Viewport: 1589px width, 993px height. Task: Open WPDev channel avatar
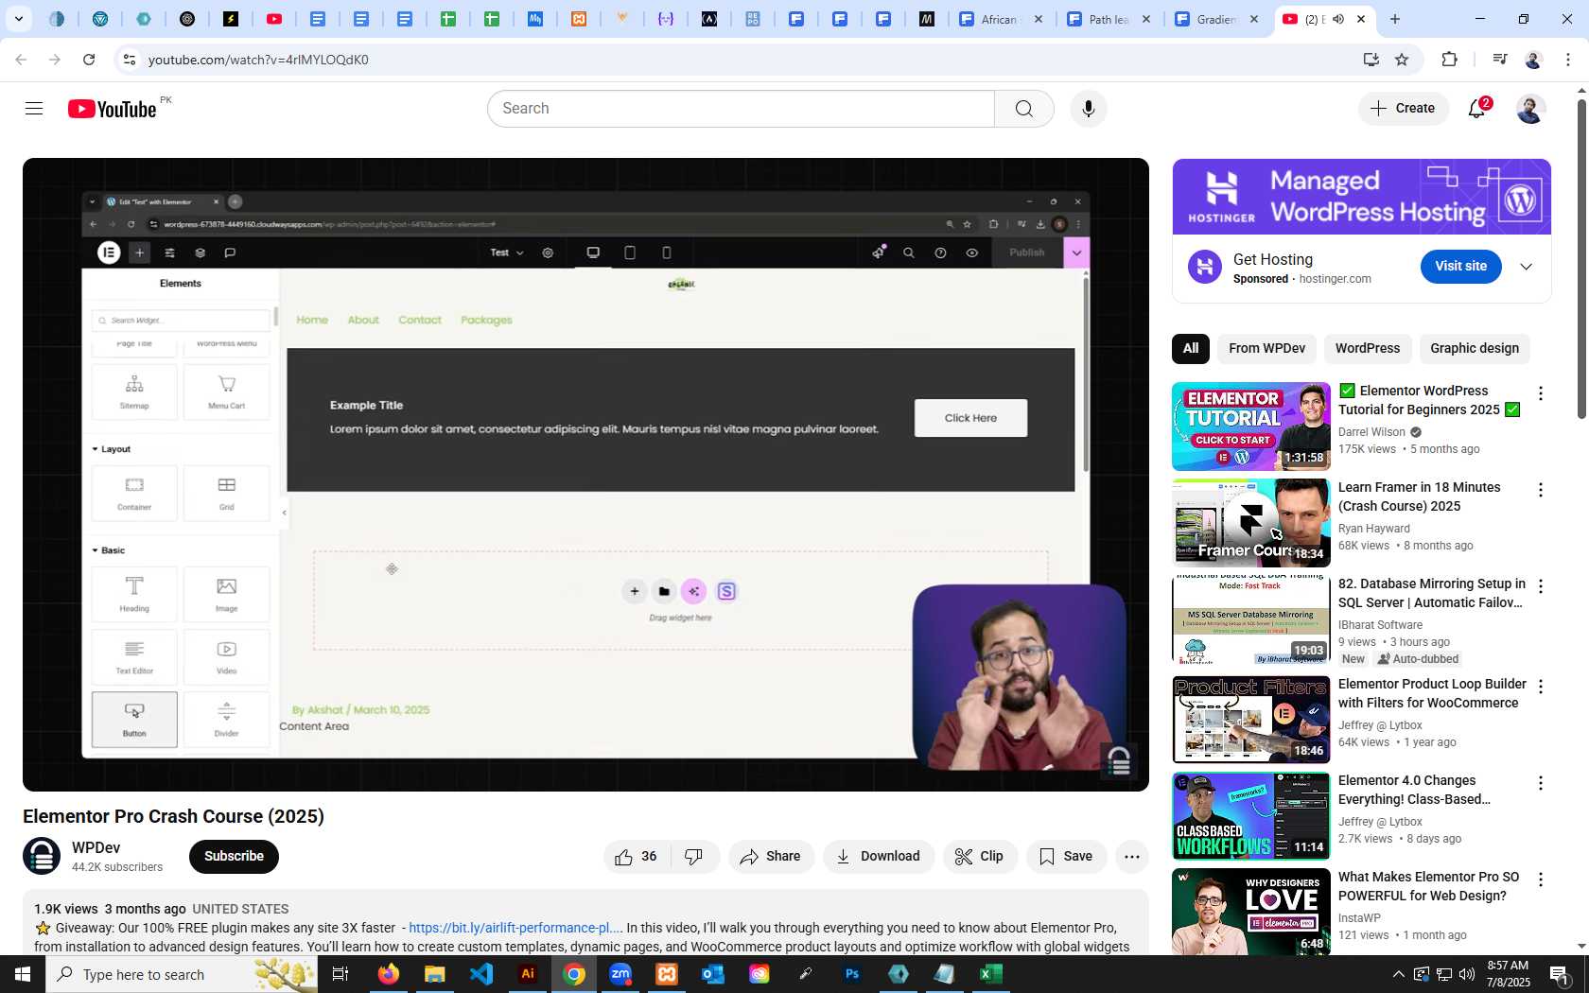click(42, 857)
